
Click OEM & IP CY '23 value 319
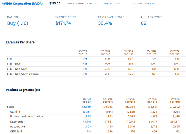pos(89,131)
